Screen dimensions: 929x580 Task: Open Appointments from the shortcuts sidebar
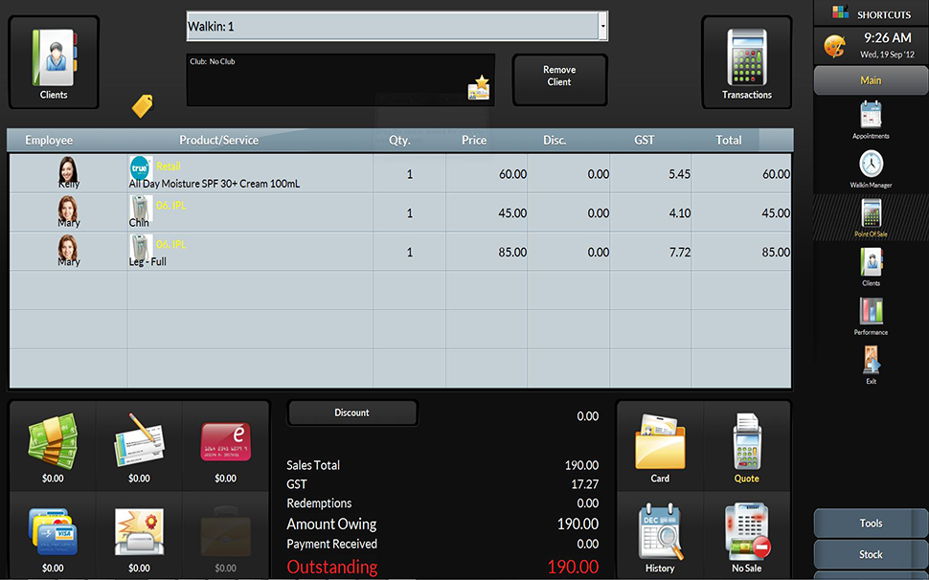tap(871, 120)
